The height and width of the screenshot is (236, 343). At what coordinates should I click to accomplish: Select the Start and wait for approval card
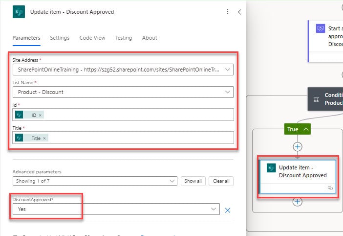[x=325, y=41]
